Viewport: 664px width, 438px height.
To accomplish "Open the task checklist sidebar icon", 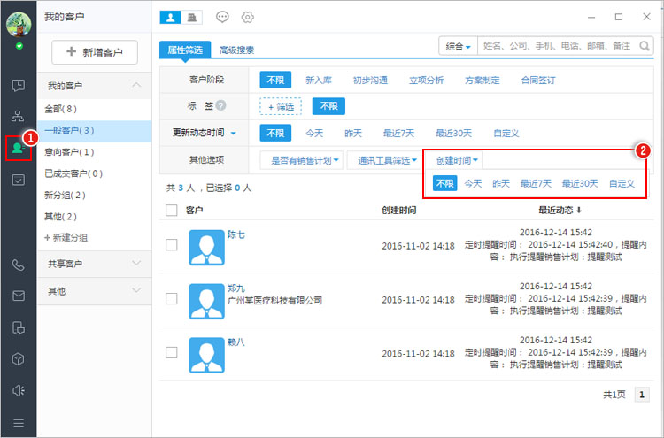I will [19, 180].
